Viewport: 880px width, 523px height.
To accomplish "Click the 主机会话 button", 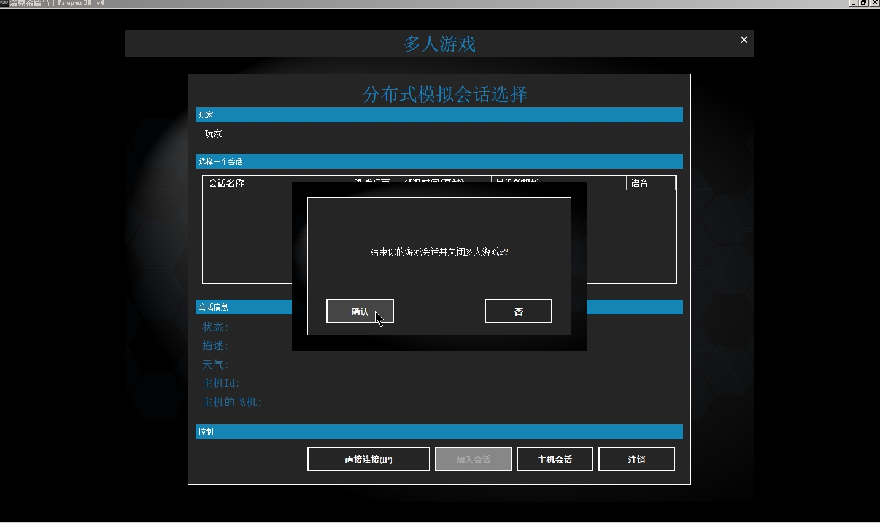I will coord(555,459).
